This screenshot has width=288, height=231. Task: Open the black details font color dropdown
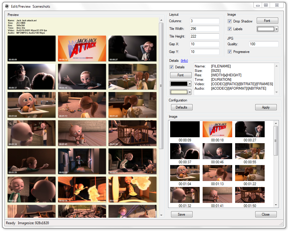(x=190, y=84)
